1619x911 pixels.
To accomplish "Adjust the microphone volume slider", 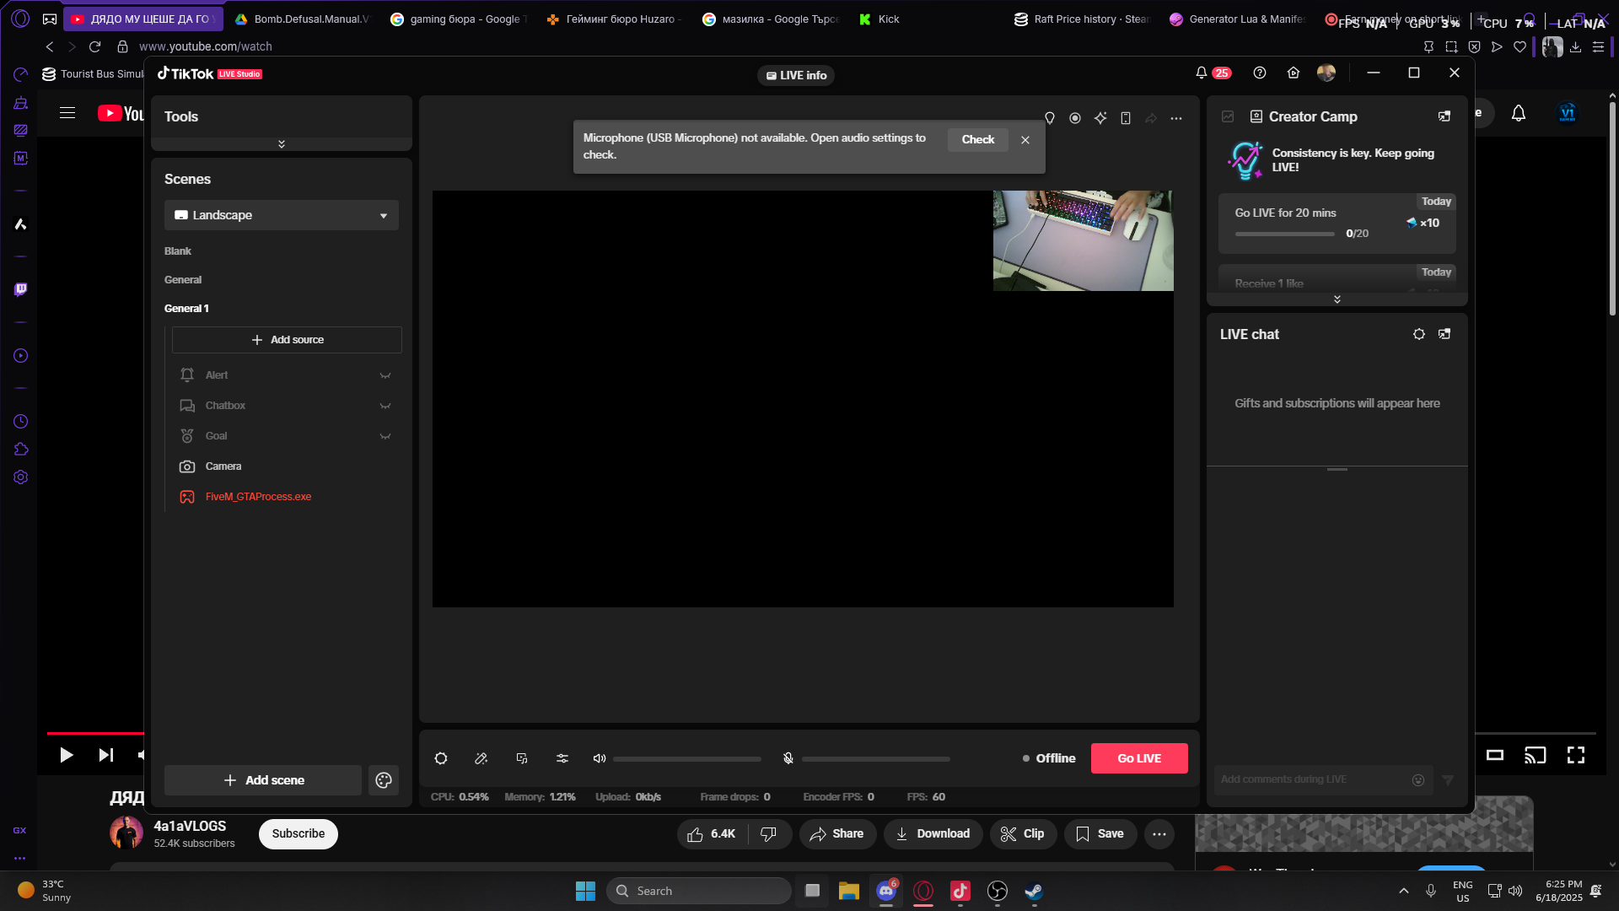I will (876, 759).
